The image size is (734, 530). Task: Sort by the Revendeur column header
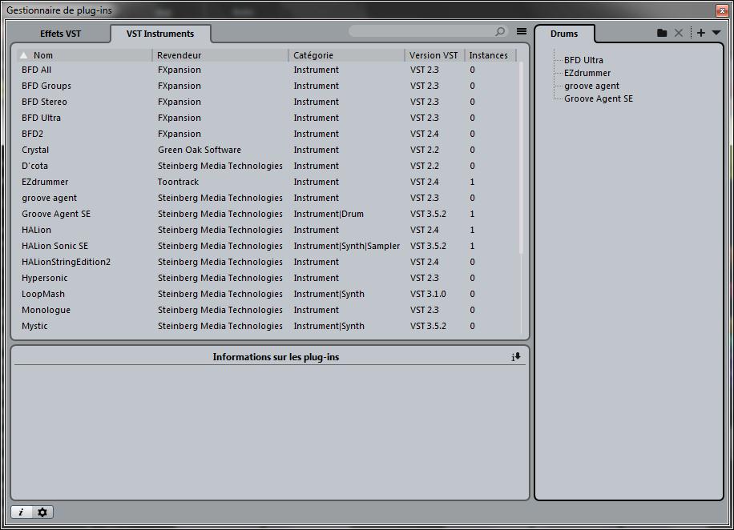[x=220, y=55]
